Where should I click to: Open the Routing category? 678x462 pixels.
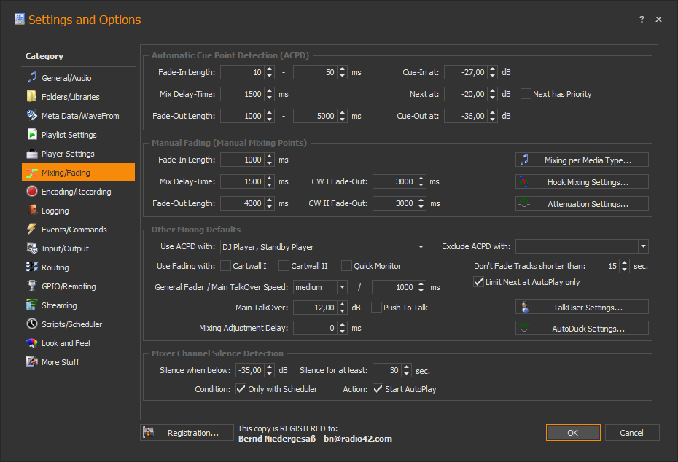pos(55,267)
